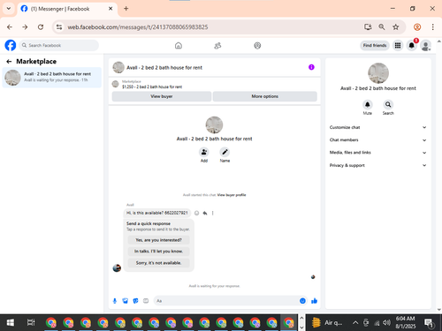Edit chat name with the Name pencil icon
Viewport: 442px width, 331px height.
click(225, 152)
